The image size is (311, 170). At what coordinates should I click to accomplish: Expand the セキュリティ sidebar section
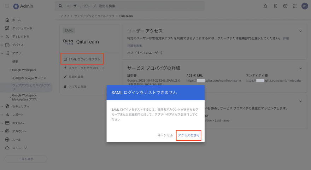pos(2,106)
